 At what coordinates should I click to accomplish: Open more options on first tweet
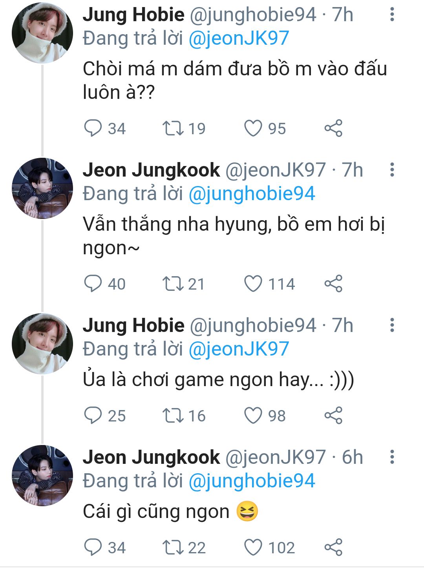point(391,15)
